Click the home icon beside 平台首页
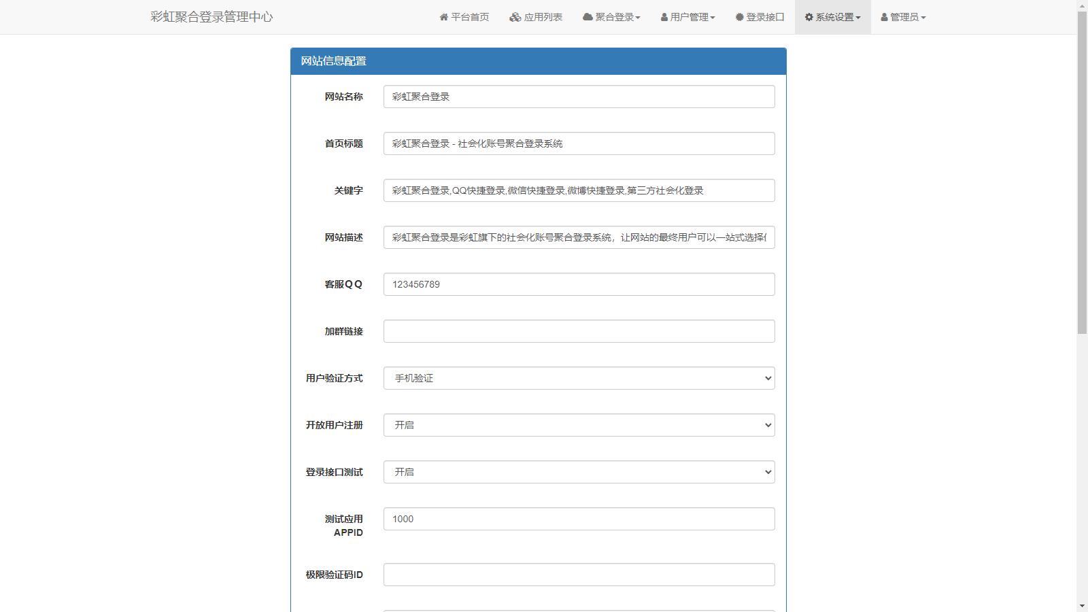 (444, 17)
